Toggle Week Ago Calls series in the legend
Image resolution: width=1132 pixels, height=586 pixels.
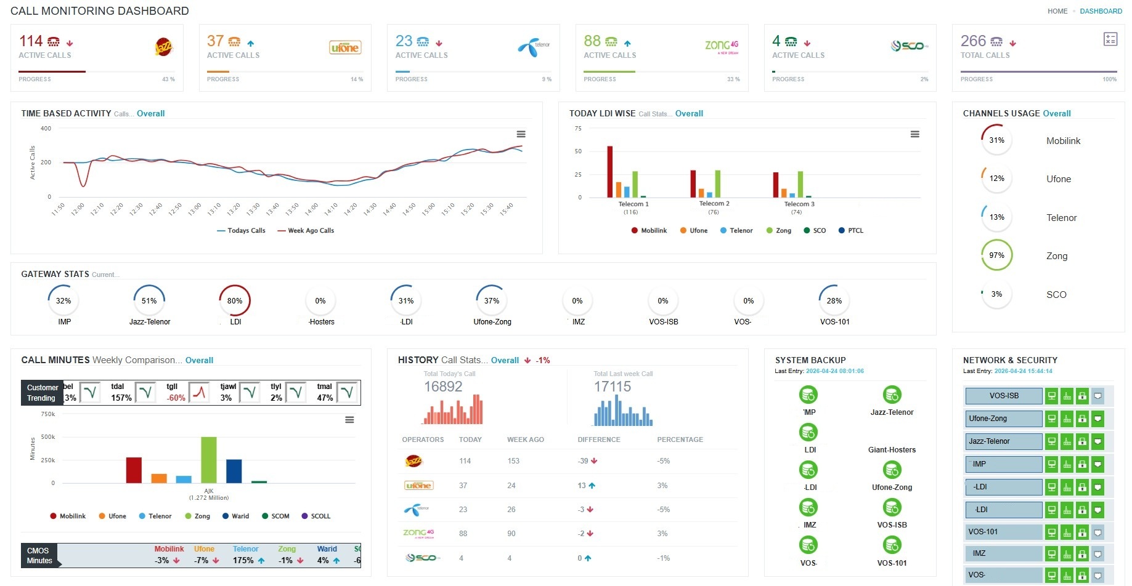[306, 231]
